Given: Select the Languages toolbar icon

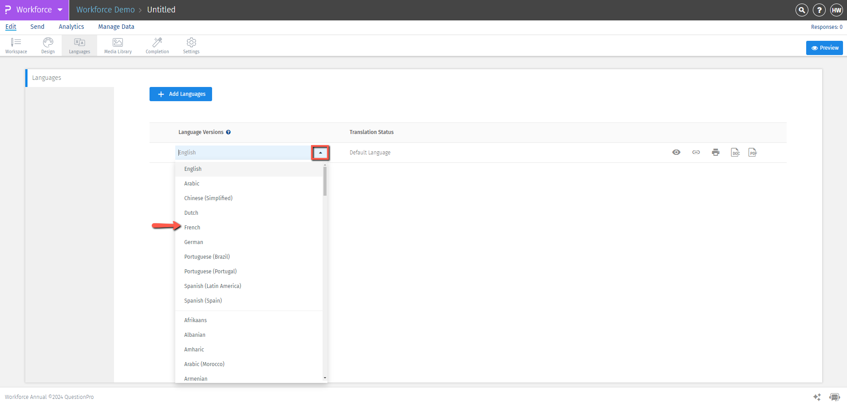Looking at the screenshot, I should (79, 46).
